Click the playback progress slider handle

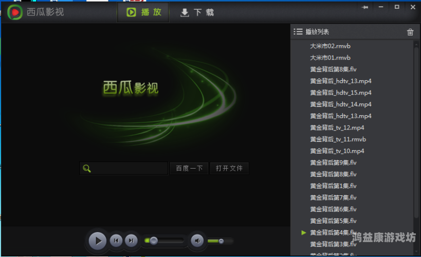point(153,240)
